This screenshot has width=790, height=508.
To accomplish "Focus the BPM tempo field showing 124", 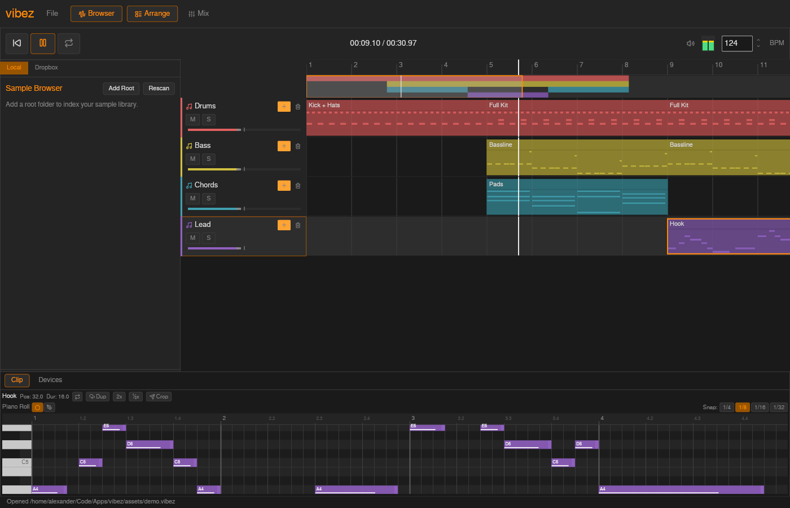I will pos(737,43).
